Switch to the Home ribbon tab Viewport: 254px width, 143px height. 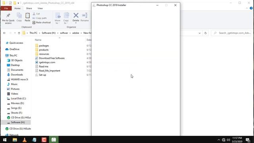coord(17,8)
